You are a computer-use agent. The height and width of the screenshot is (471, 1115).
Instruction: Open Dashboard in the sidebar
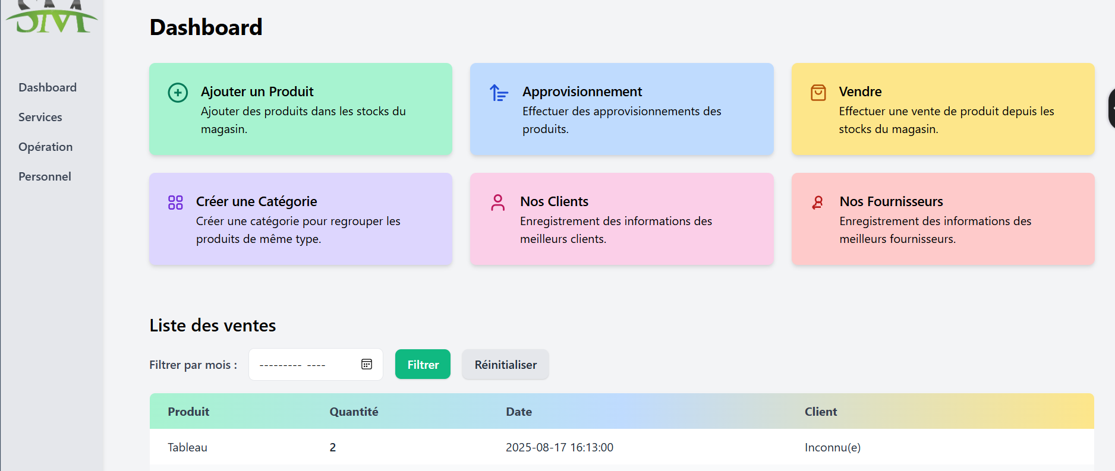coord(48,87)
